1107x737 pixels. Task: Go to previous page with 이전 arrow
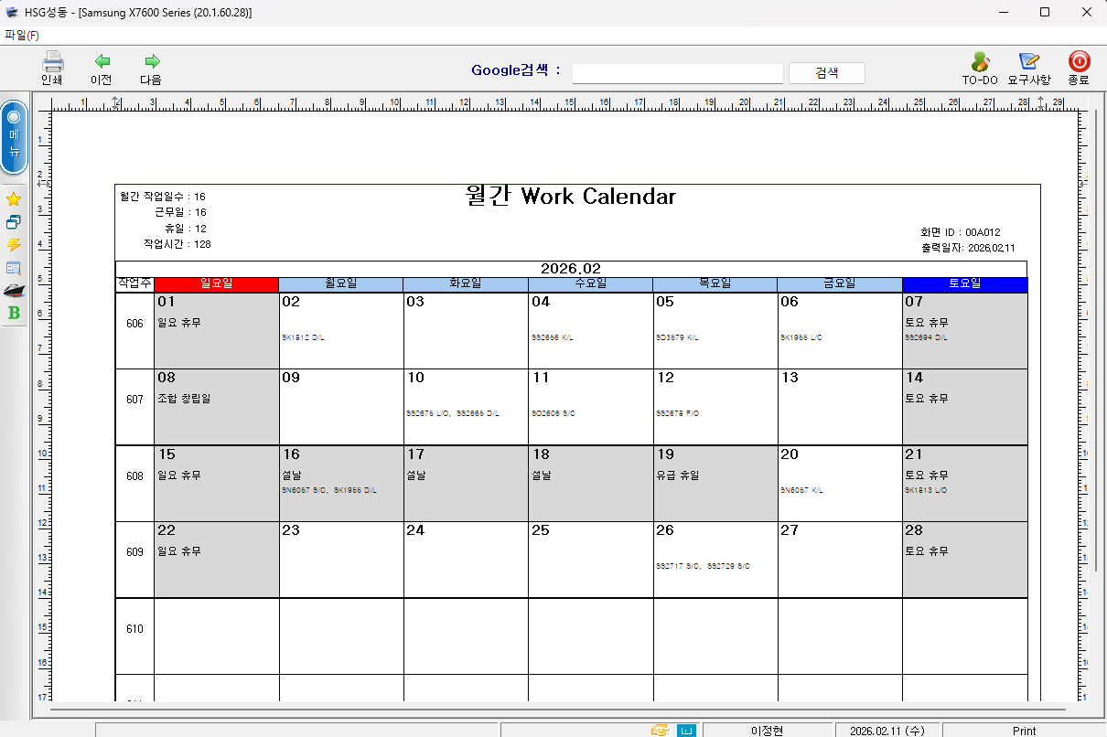[x=102, y=62]
